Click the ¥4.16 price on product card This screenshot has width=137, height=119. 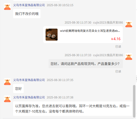pos(116,39)
